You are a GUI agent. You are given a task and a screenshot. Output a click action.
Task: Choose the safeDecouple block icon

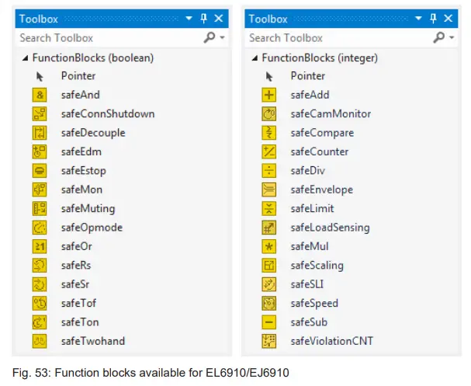click(x=40, y=133)
